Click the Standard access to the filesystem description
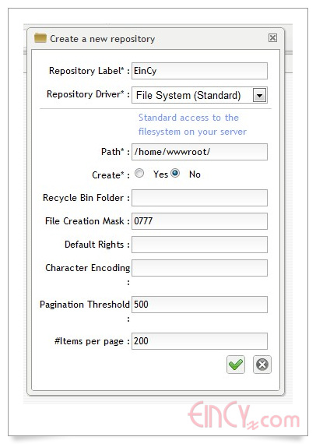This screenshot has width=316, height=444. 192,125
